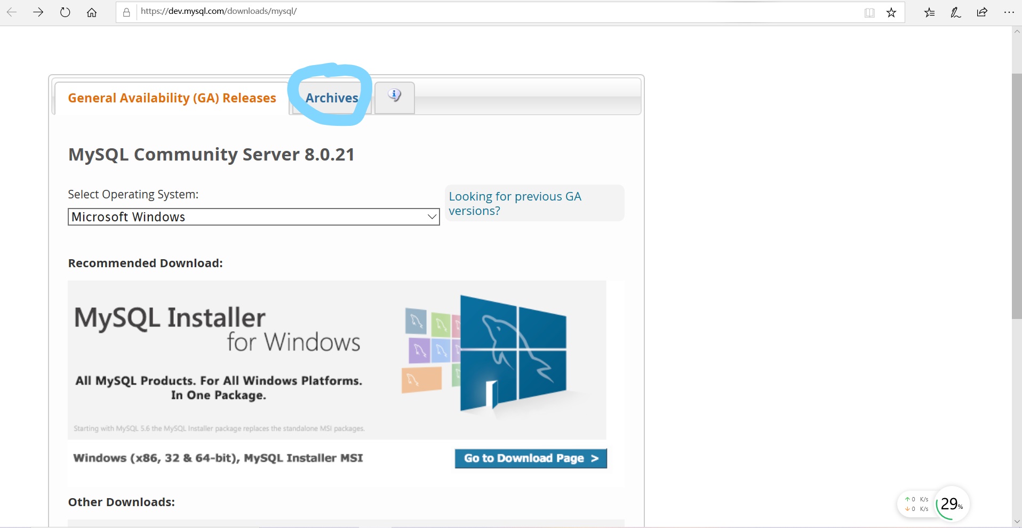Open the favorites hub icon

coord(930,13)
